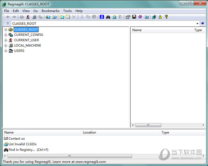Click the purple flower toolbar icon
Image resolution: width=208 pixels, height=166 pixels.
tap(140, 17)
